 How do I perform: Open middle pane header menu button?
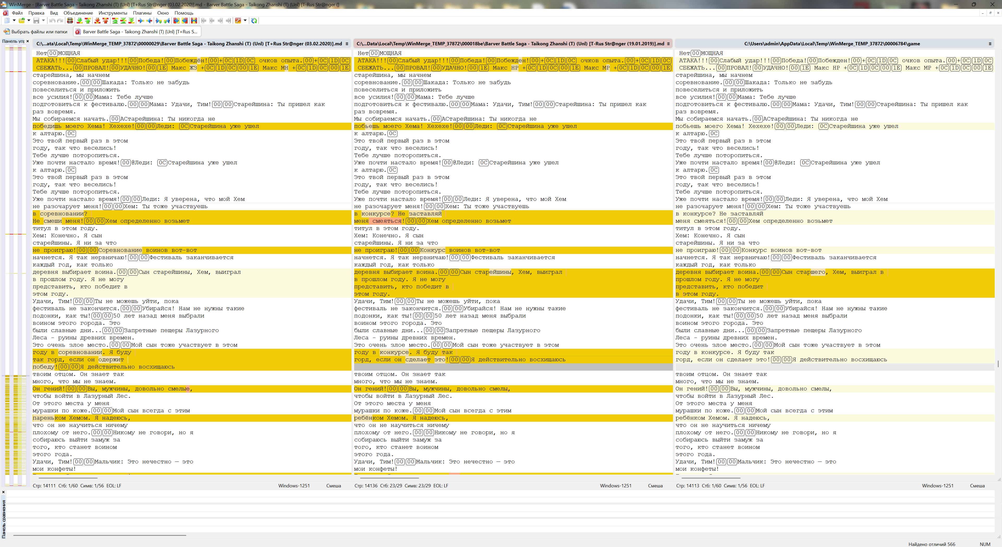click(668, 44)
